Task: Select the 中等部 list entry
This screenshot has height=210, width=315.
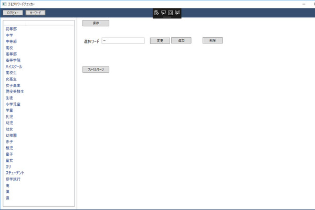Action: point(11,41)
